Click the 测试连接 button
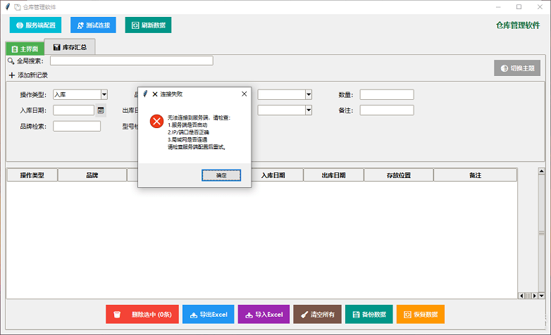The image size is (551, 335). coord(93,25)
